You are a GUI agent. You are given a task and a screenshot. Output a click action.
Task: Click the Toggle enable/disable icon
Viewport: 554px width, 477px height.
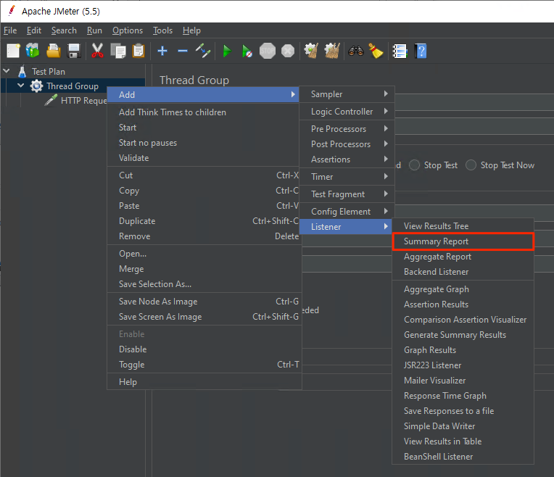coord(203,51)
